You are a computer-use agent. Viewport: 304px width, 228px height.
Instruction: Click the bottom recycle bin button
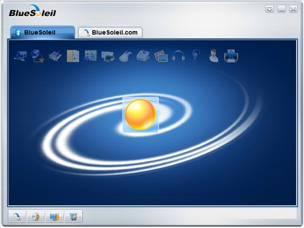tap(73, 216)
